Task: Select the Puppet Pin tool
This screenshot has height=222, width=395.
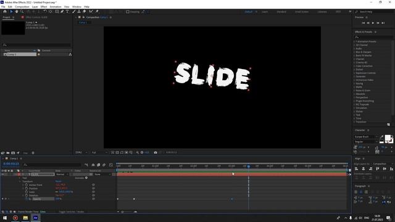Action: point(97,12)
